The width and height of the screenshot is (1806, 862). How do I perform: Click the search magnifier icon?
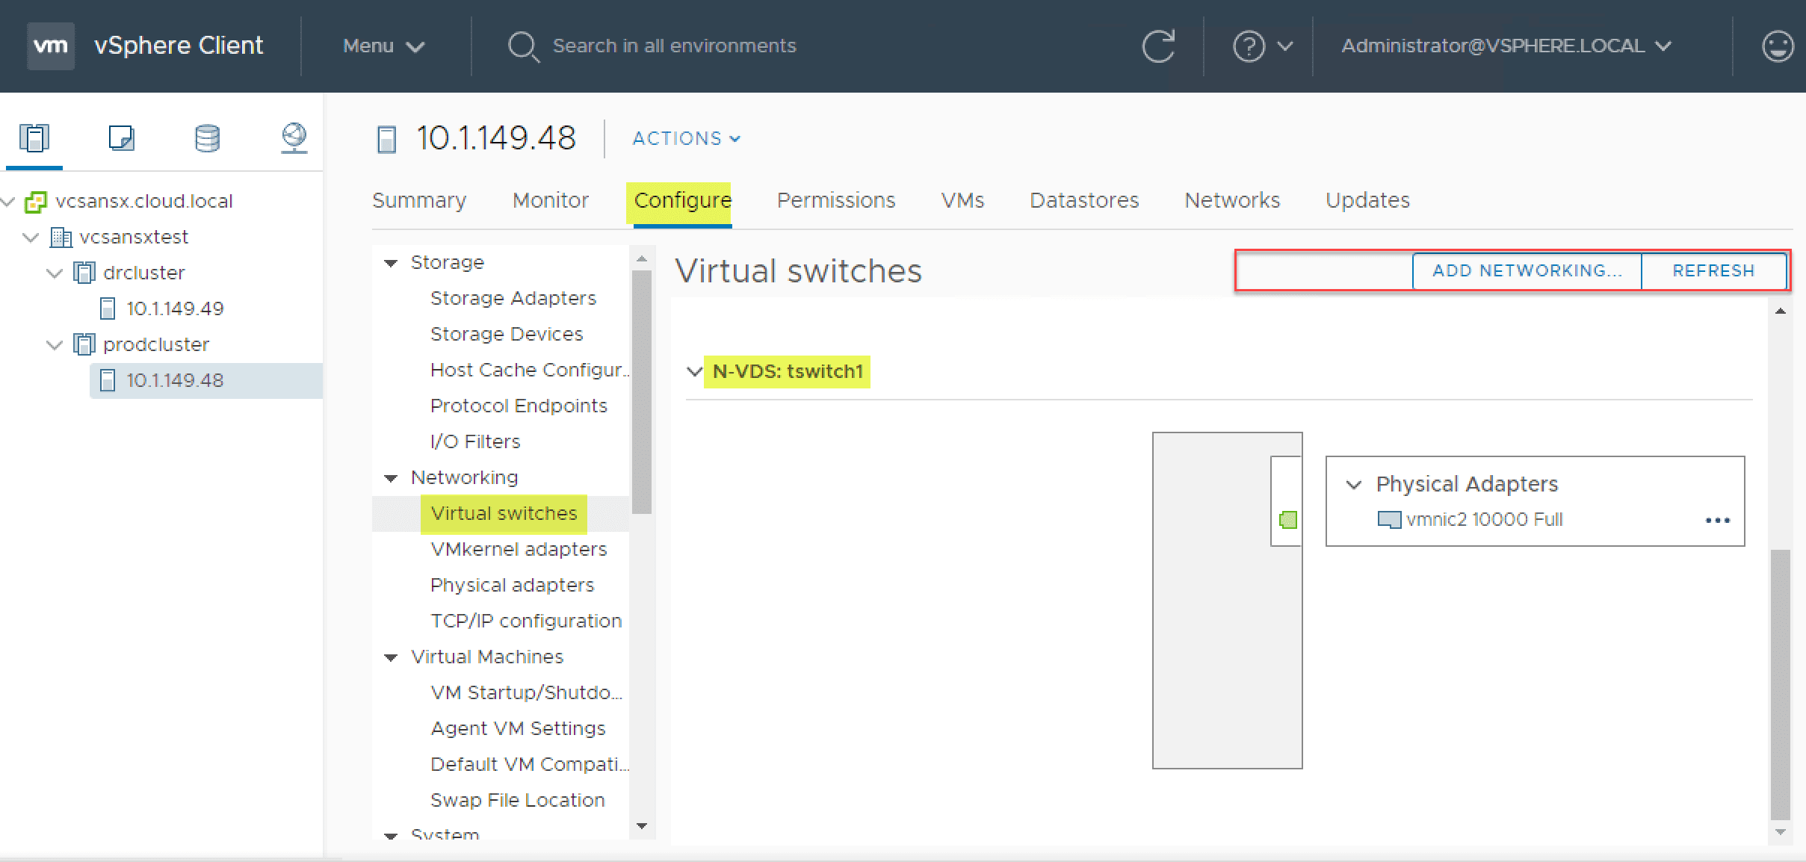pyautogui.click(x=523, y=46)
